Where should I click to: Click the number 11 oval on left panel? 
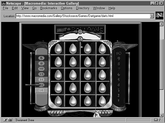click(42, 79)
